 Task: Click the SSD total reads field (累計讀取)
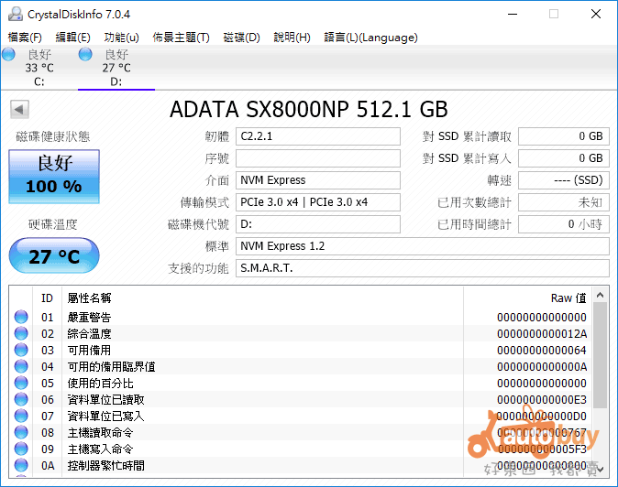point(564,136)
